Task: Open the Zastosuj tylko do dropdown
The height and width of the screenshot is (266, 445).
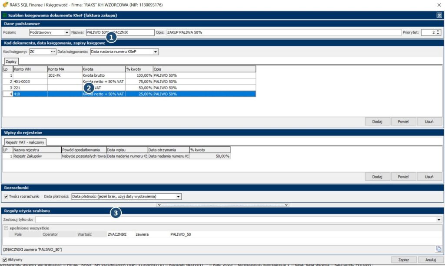Action: pos(439,220)
